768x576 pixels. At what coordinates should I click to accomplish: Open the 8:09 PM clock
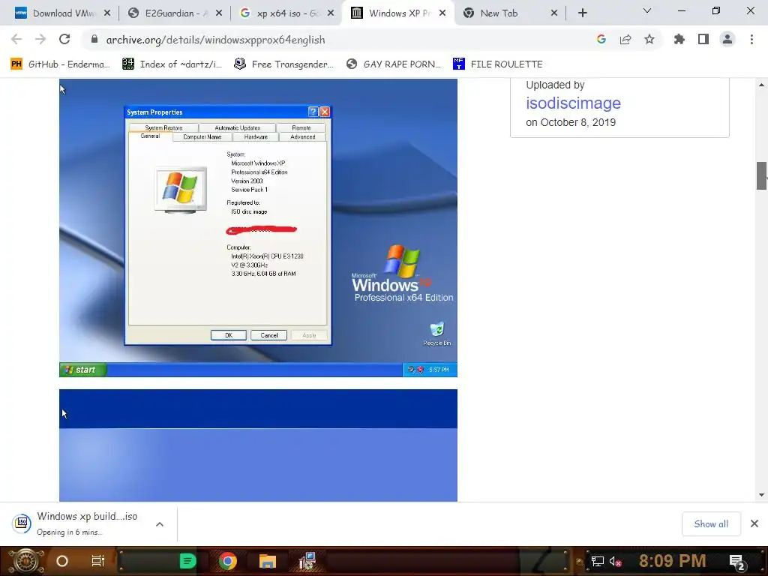pyautogui.click(x=673, y=561)
